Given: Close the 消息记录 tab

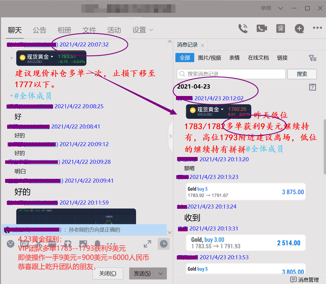Looking at the screenshot, I should pos(203,45).
